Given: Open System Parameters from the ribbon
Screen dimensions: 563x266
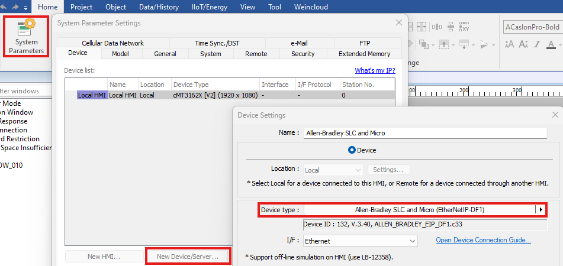Looking at the screenshot, I should 26,37.
